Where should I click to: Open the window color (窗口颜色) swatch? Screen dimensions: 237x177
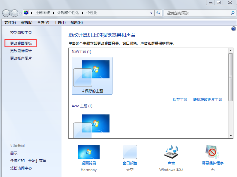[130, 152]
